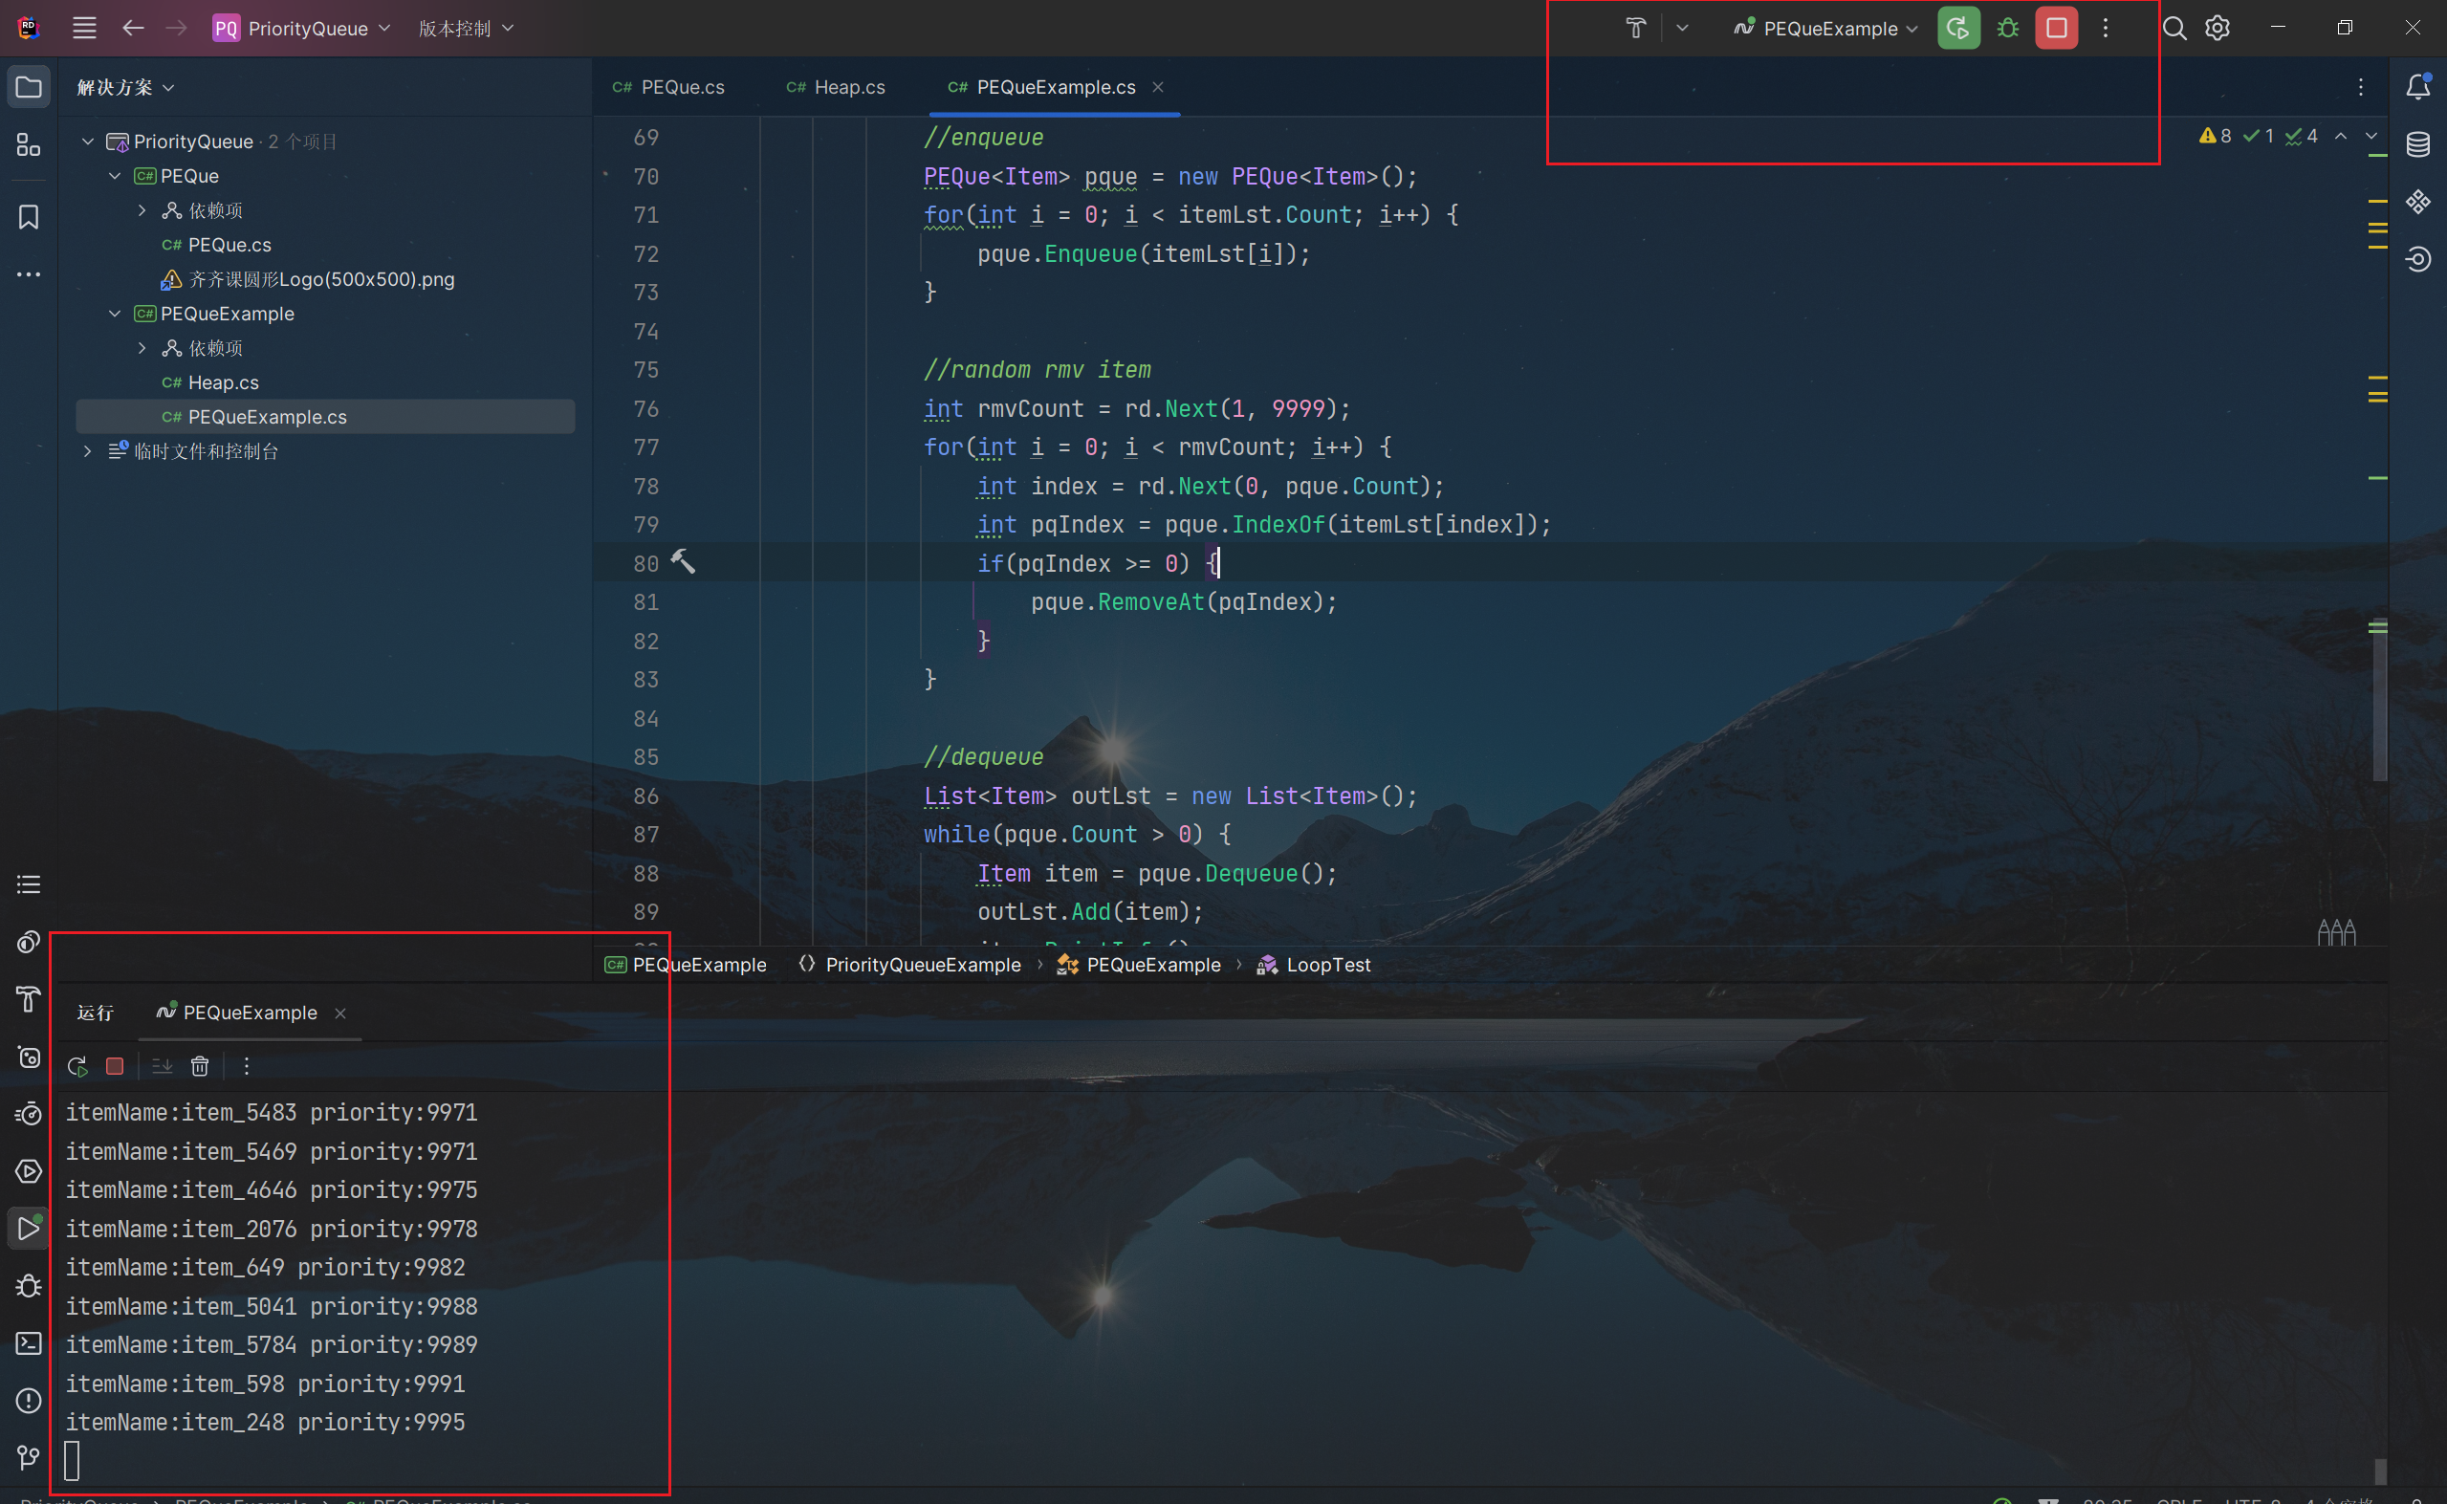Click the editor vertical scrollbar
This screenshot has width=2447, height=1504.
[2379, 701]
